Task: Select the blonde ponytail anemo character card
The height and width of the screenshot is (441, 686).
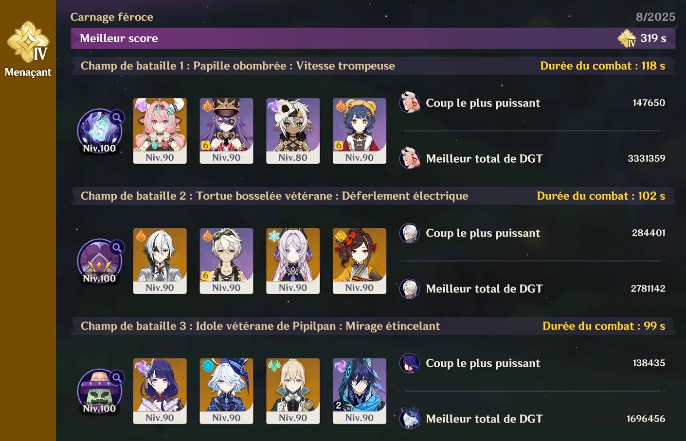Action: coord(293,391)
